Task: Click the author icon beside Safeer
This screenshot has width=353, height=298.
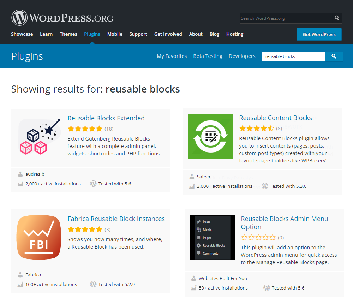Action: pos(192,177)
